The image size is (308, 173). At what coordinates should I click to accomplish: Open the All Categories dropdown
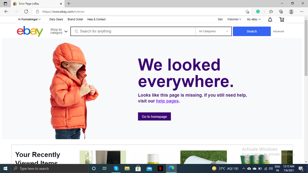[x=213, y=31]
